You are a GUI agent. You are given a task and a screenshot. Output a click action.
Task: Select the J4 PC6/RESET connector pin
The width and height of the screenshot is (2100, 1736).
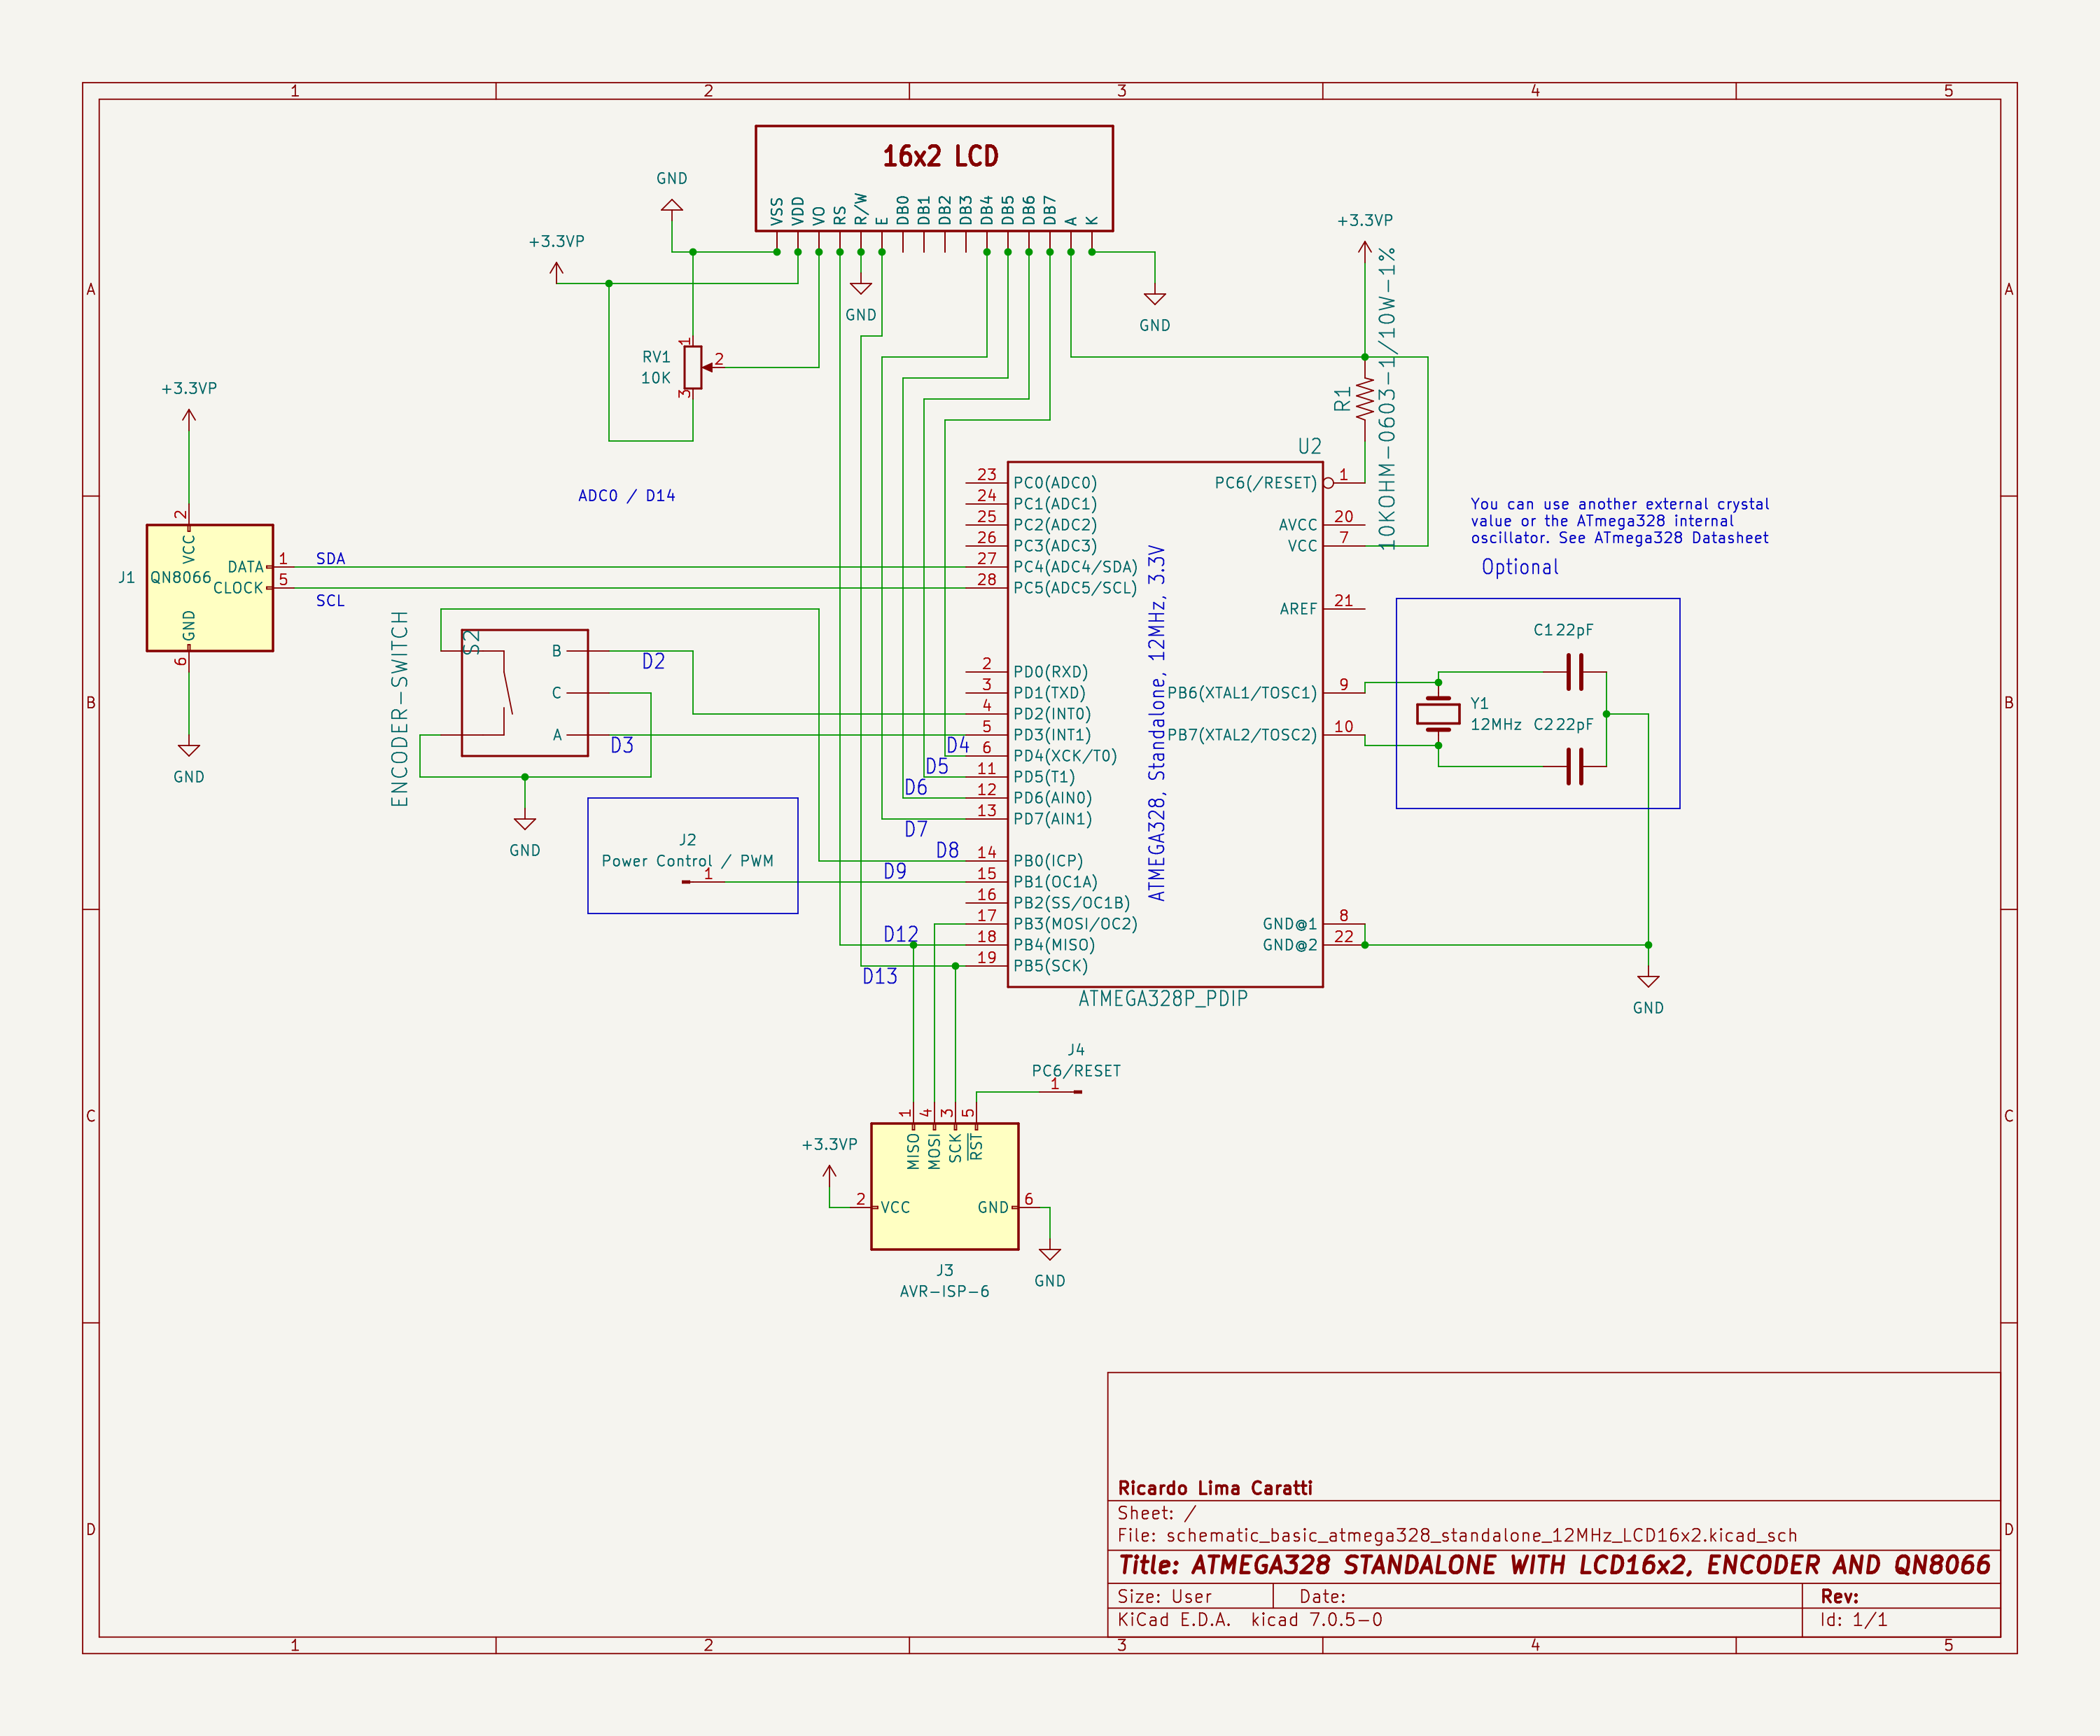(1061, 1091)
